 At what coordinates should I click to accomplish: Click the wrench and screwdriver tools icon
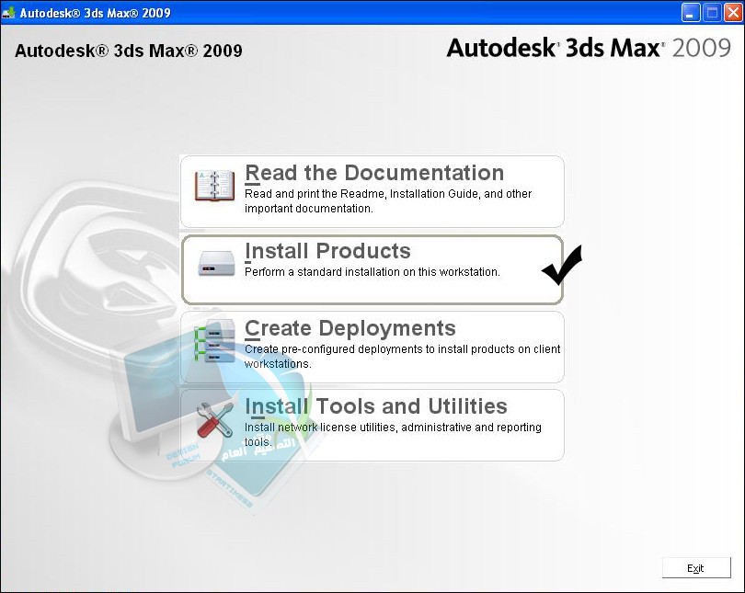[214, 420]
